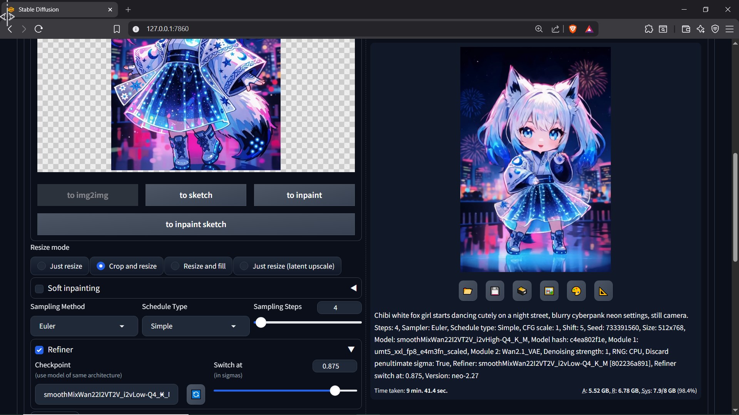Adjust the Sampling Steps slider

point(308,323)
